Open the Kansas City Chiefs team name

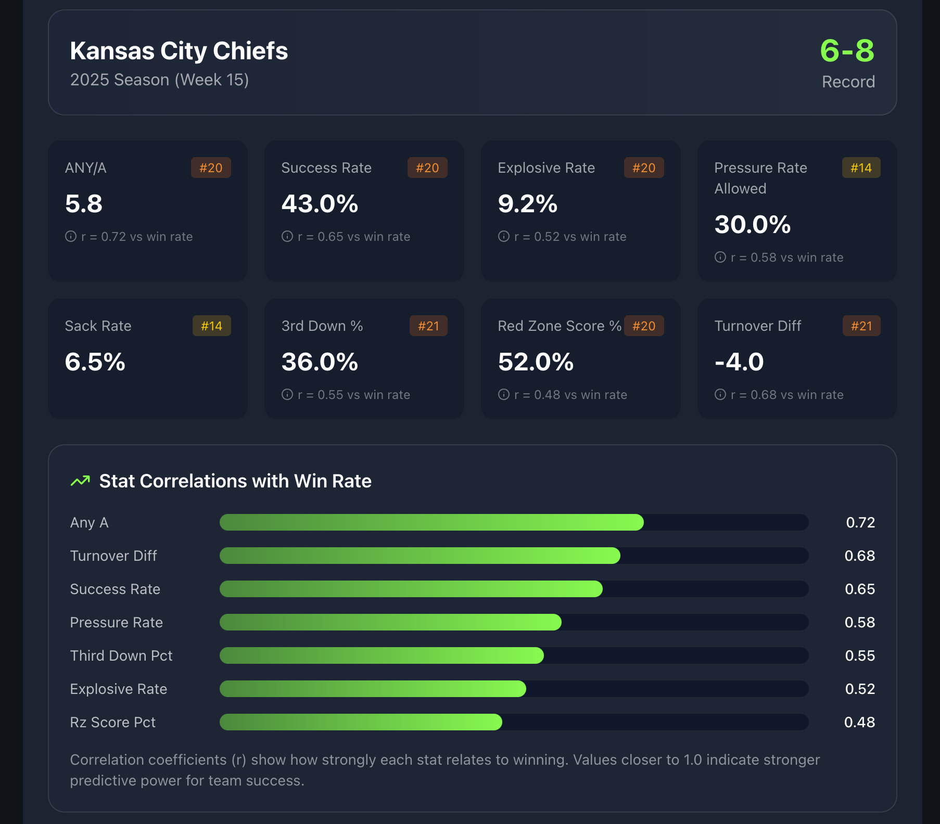point(179,50)
